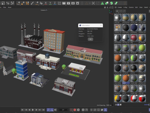150x113 pixels.
Task: Toggle timeline sound speaker icon
Action: [55, 110]
